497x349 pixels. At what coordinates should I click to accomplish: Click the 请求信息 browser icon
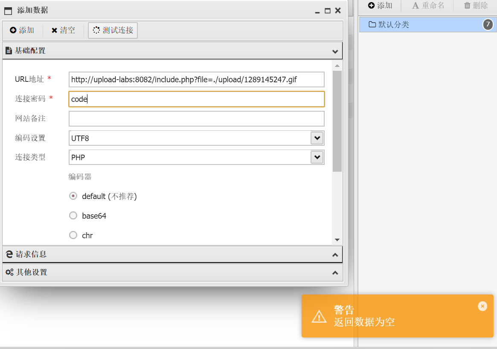[9, 254]
